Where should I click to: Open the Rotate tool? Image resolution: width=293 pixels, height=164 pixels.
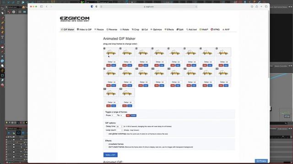(125, 29)
